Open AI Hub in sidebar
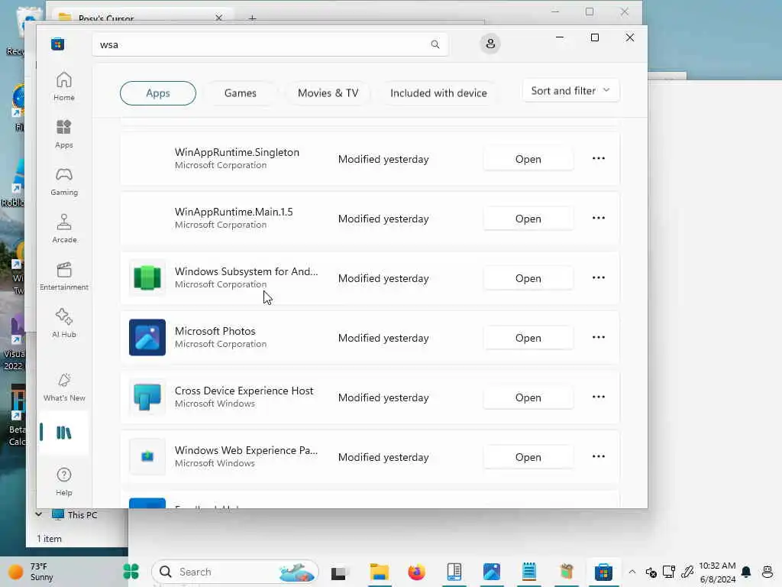Viewport: 782px width, 587px height. point(64,323)
